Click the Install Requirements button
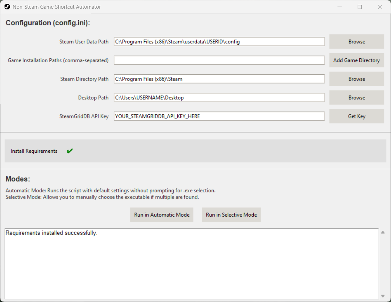Screen dimensions: 391x302 34,151
